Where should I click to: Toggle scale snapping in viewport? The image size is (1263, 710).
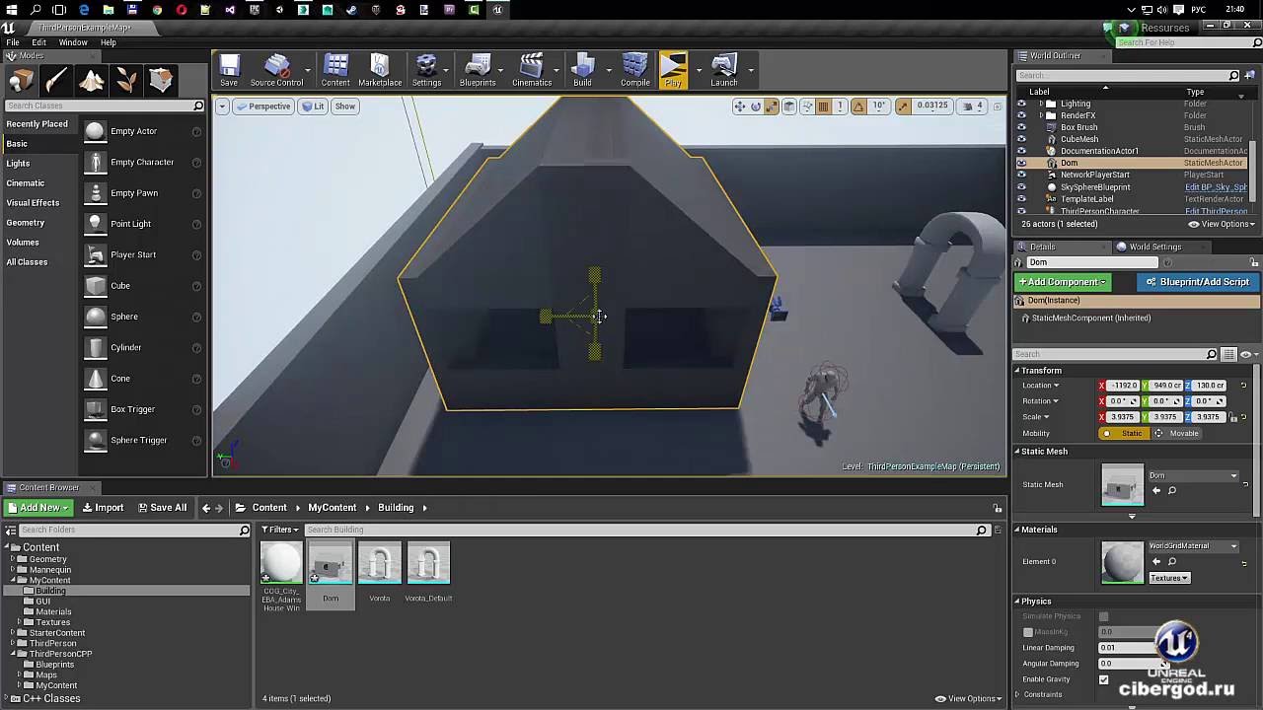pyautogui.click(x=903, y=106)
